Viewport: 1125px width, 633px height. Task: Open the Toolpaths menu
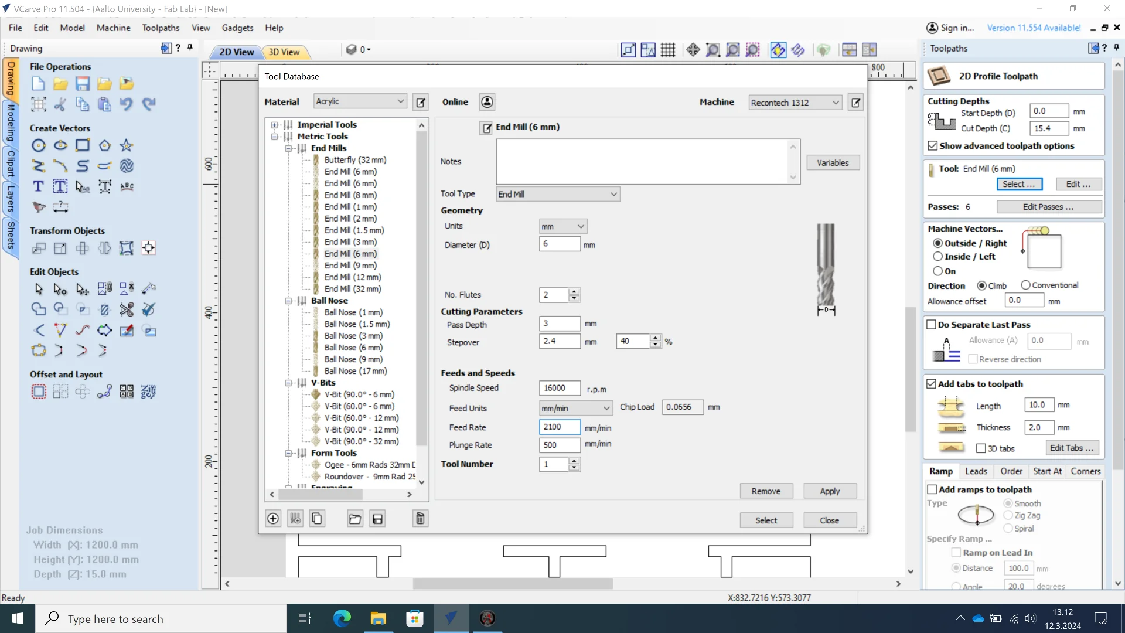(161, 28)
